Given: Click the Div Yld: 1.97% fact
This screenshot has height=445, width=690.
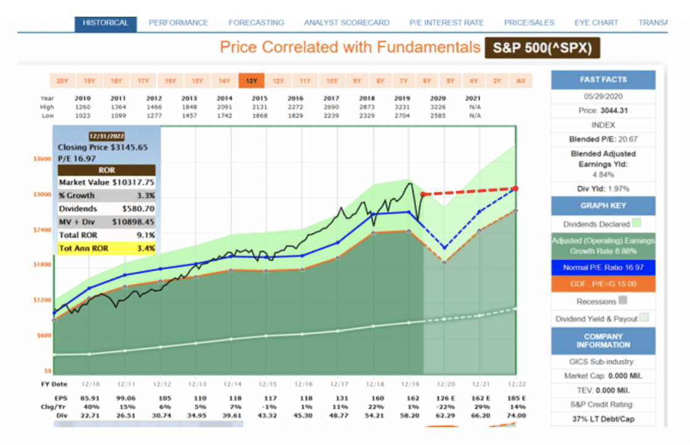Looking at the screenshot, I should coord(604,189).
